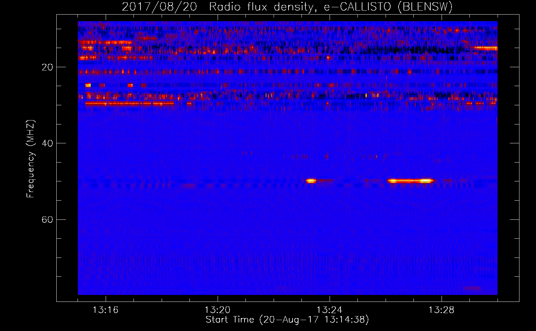Click the 'Start Time (20-Aug-17 13:14:38)' axis label
The width and height of the screenshot is (536, 331).
[287, 320]
